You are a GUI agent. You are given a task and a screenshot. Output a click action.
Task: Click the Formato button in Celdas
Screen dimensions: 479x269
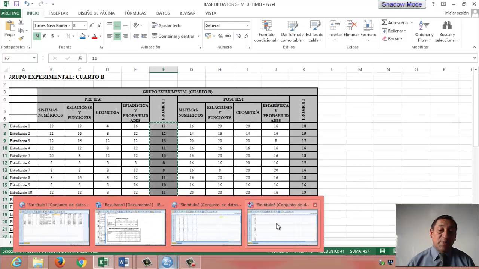tap(368, 31)
